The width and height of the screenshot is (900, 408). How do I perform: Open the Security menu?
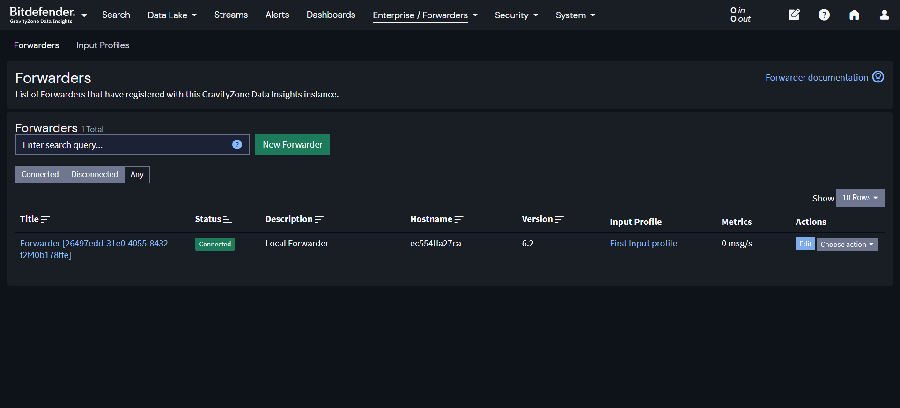516,15
